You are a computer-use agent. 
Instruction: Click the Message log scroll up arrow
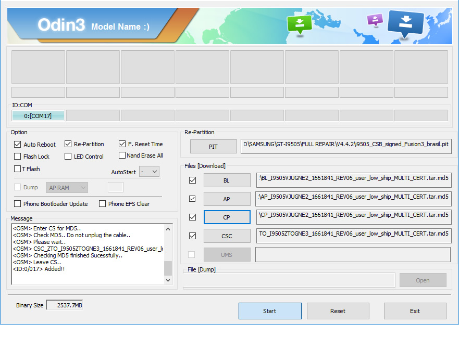[x=168, y=229]
